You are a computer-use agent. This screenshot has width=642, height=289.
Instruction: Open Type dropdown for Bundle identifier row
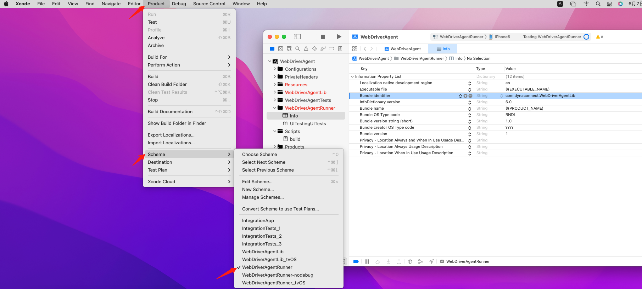tap(502, 96)
